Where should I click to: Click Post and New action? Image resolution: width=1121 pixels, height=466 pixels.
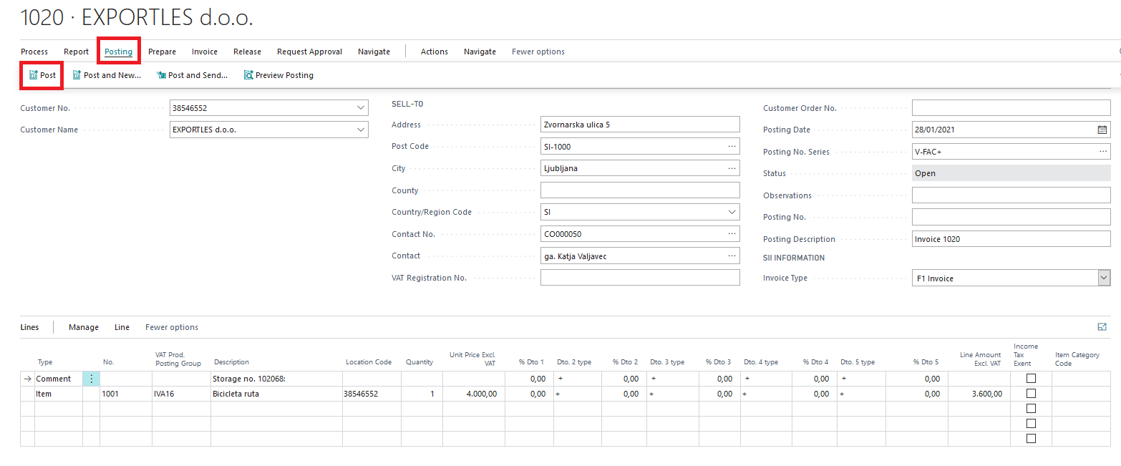coord(107,75)
